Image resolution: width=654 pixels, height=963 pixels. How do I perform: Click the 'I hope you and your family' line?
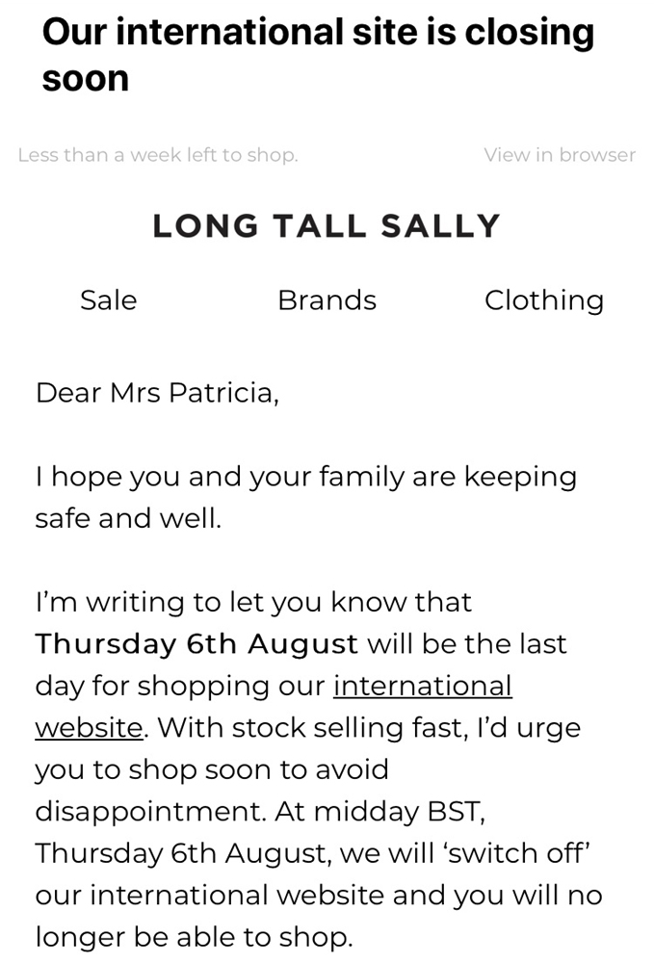(x=306, y=478)
